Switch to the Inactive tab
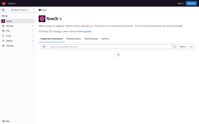This screenshot has width=199, height=124. tap(105, 39)
